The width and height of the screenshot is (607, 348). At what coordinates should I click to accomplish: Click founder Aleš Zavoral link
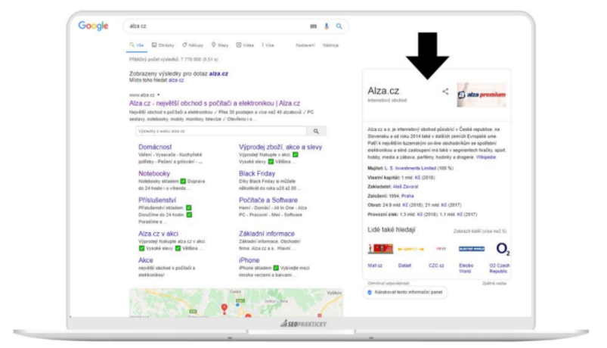[405, 187]
